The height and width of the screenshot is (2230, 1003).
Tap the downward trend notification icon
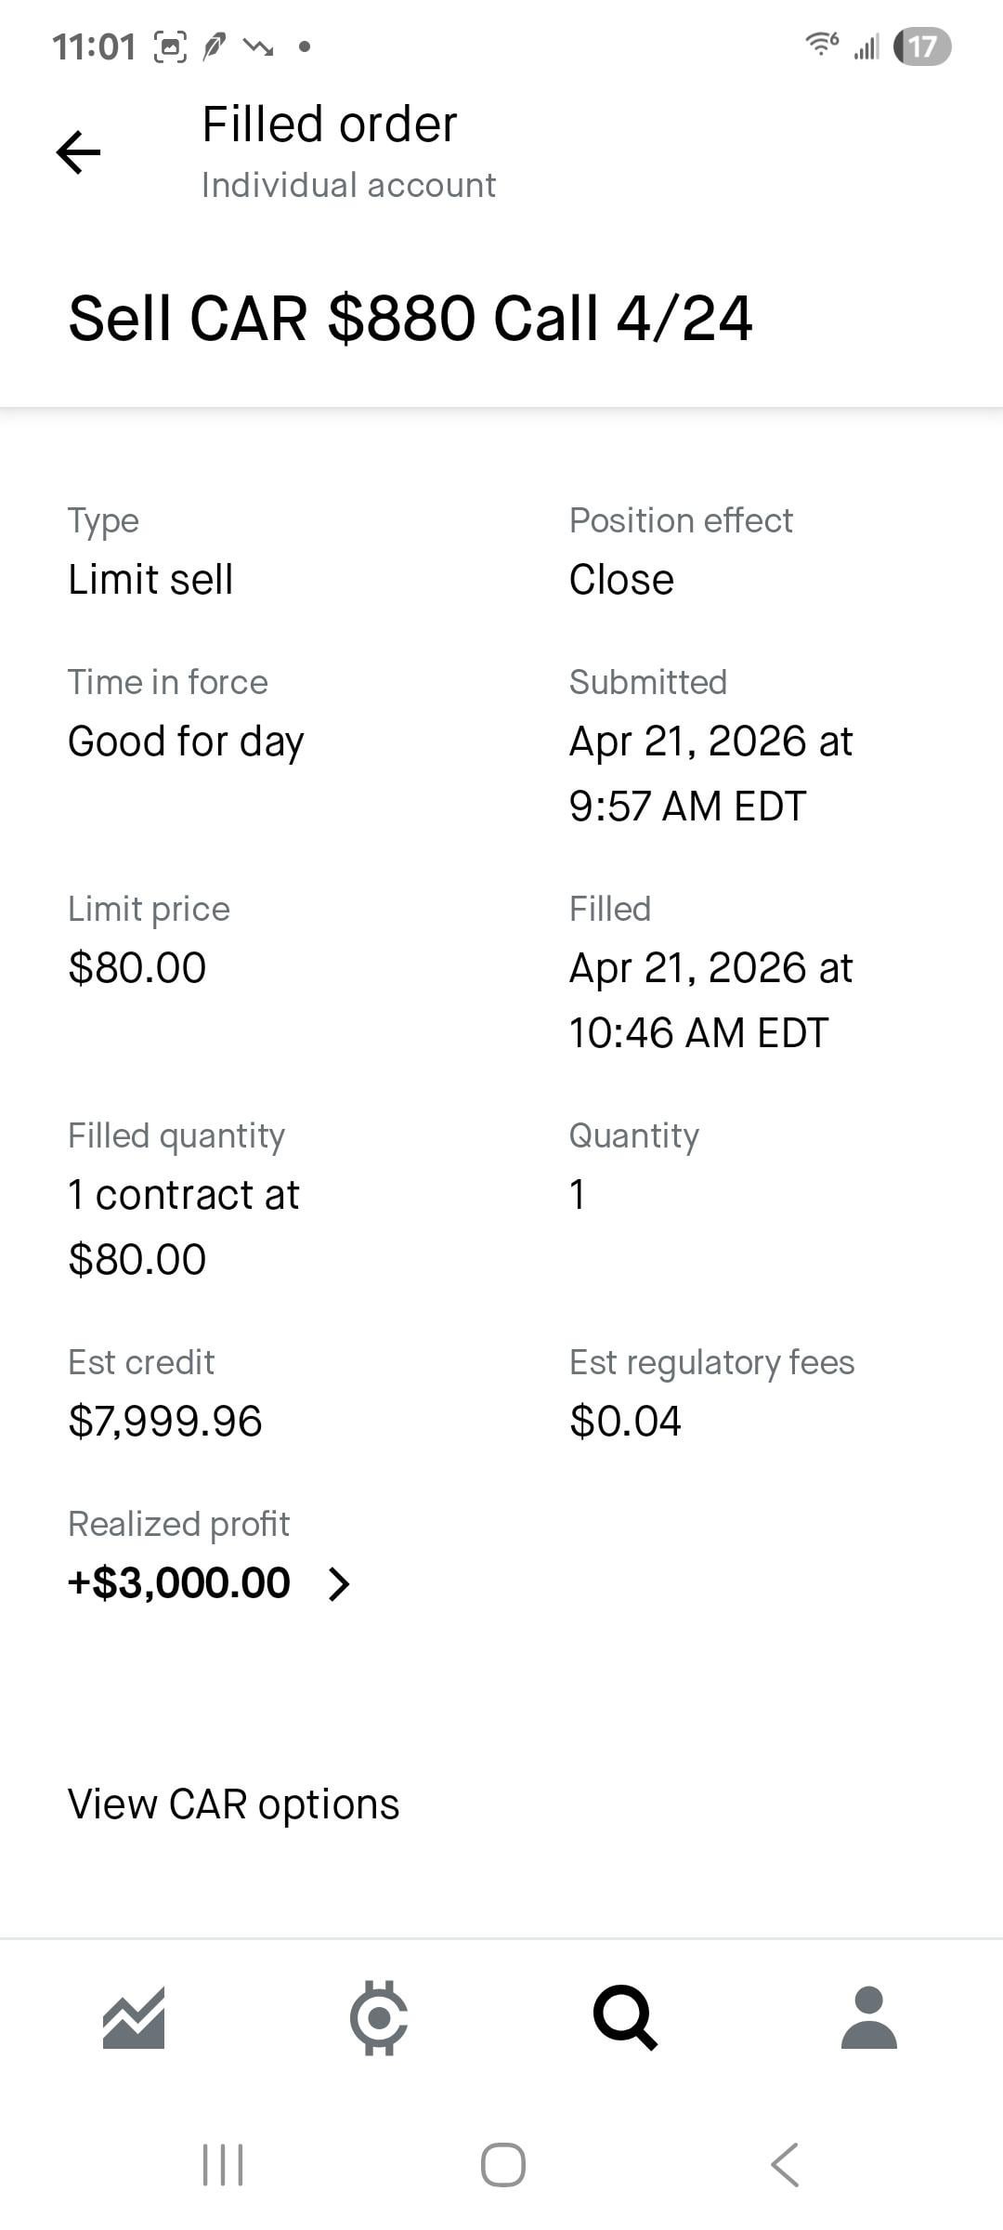click(x=257, y=46)
